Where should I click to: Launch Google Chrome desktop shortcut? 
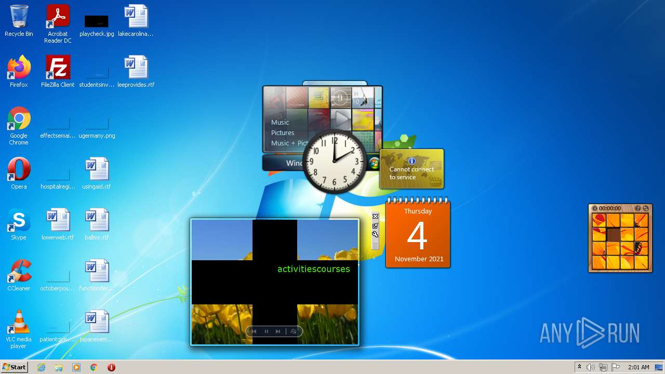[19, 126]
